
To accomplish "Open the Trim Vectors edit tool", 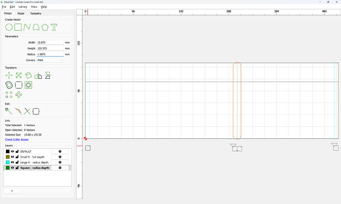I will tap(27, 111).
